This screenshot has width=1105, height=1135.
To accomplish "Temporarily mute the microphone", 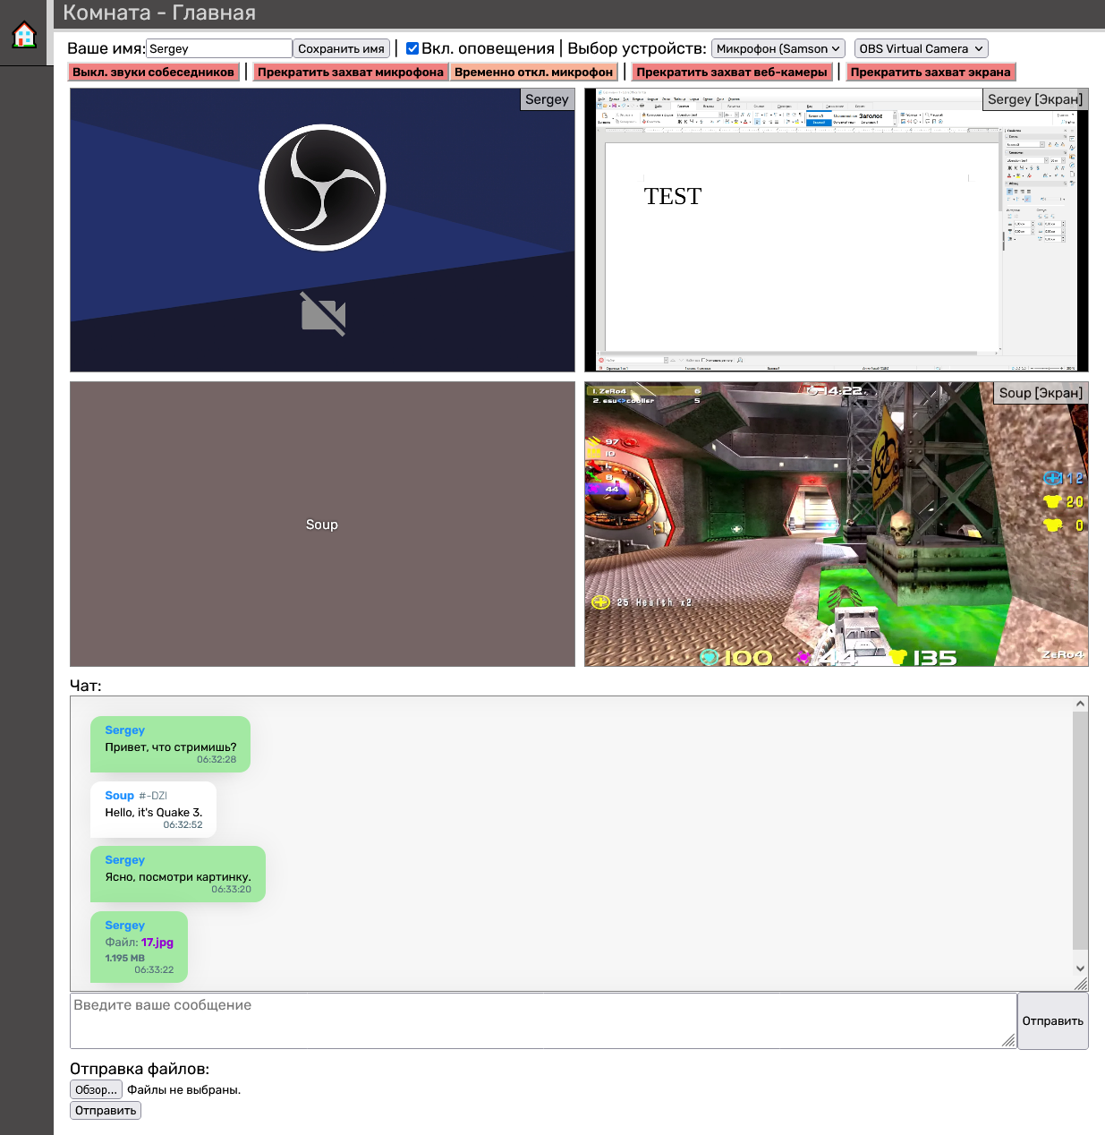I will (x=533, y=72).
